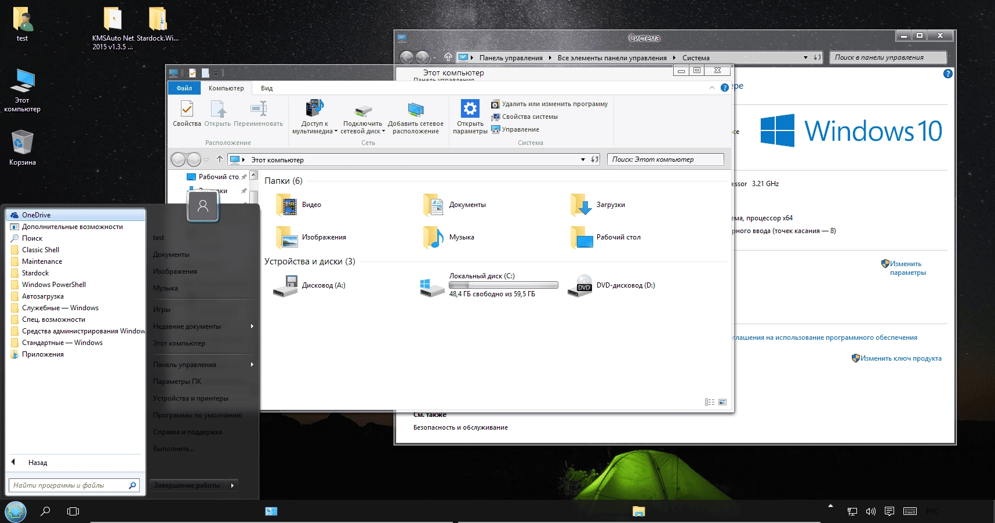This screenshot has width=995, height=523.
Task: Click Manage (Управление) in the ribbon
Action: [515, 130]
